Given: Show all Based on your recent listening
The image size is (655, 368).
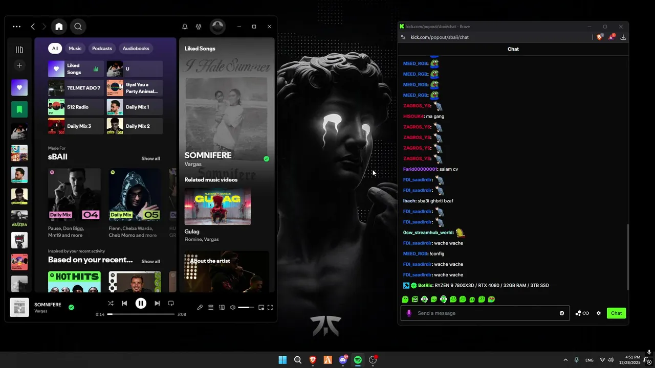Looking at the screenshot, I should click(x=150, y=261).
